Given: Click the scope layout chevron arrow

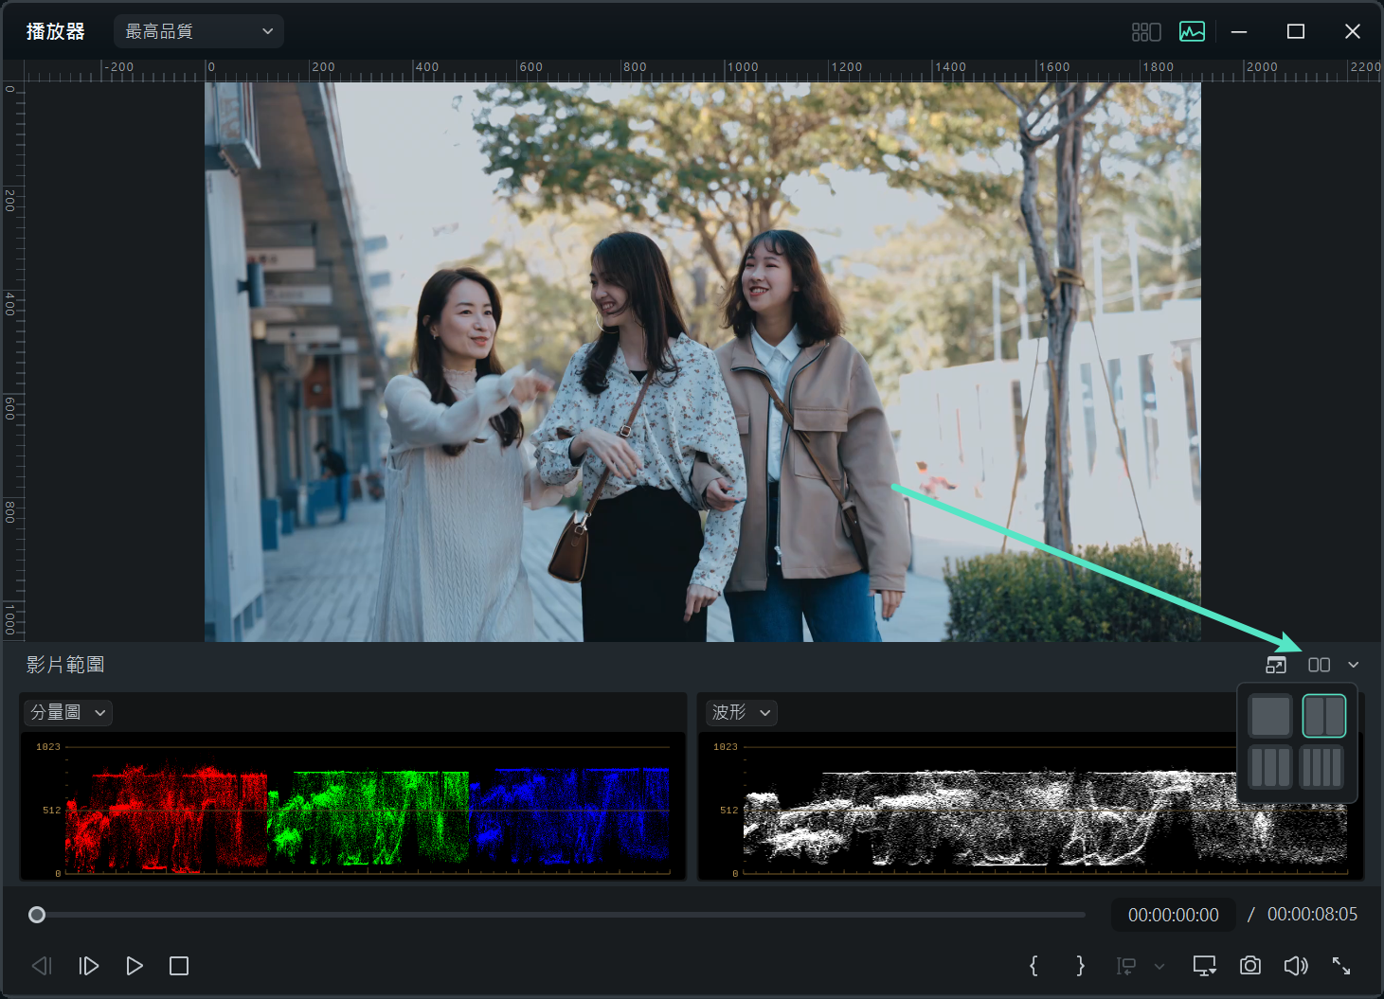Looking at the screenshot, I should [x=1353, y=665].
